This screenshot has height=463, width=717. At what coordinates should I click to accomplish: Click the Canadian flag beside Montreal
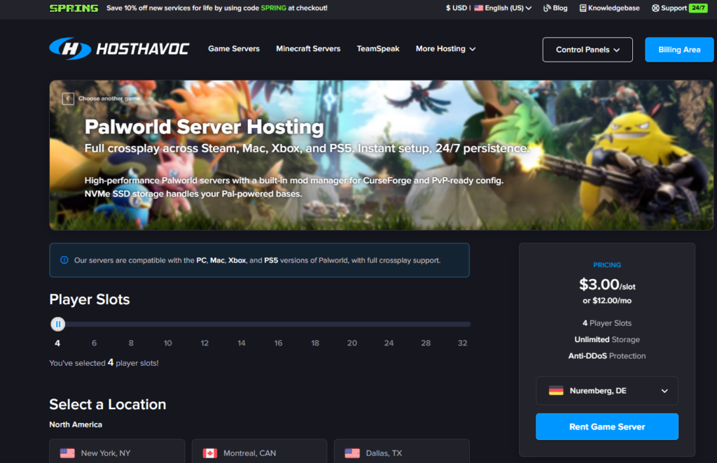coord(210,453)
